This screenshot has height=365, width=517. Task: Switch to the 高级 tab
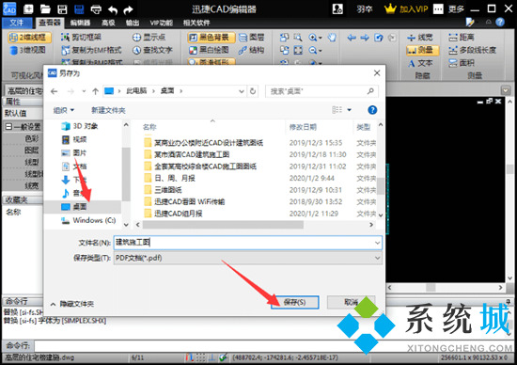pos(108,23)
